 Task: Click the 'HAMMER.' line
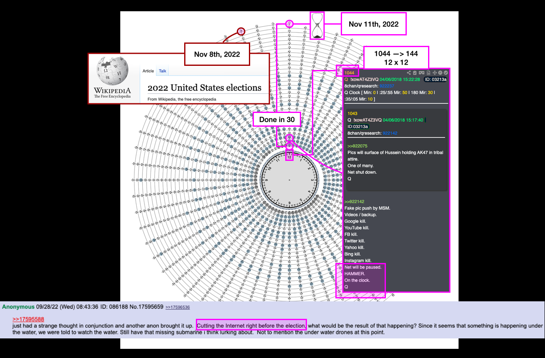(x=355, y=274)
